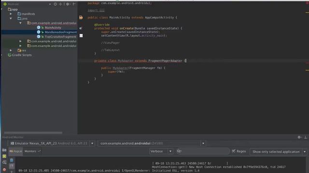Expand the res folder

(x=11, y=50)
